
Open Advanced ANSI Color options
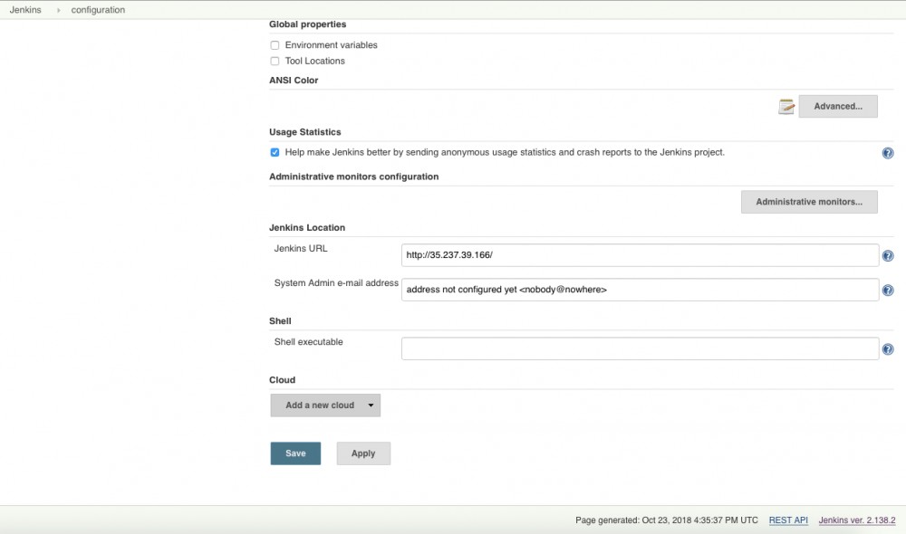pos(837,106)
